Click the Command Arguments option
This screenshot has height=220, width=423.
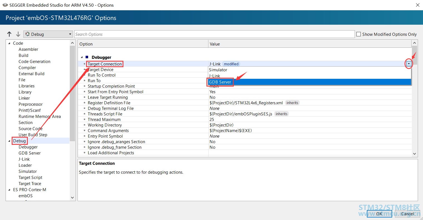point(108,131)
